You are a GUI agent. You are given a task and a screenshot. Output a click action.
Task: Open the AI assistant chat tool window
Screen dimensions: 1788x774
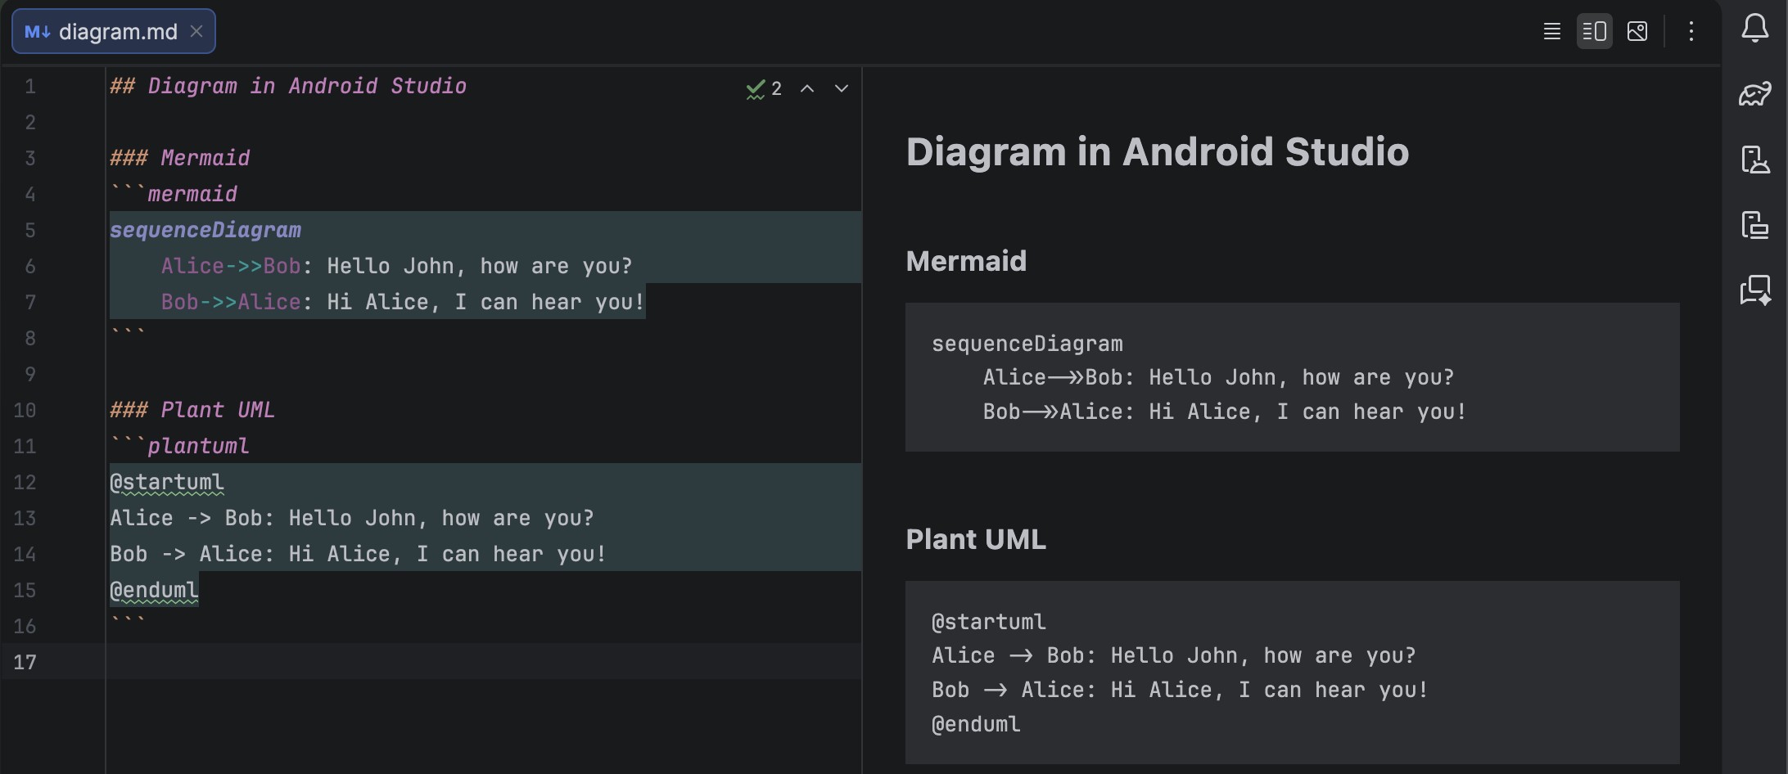pyautogui.click(x=1754, y=290)
